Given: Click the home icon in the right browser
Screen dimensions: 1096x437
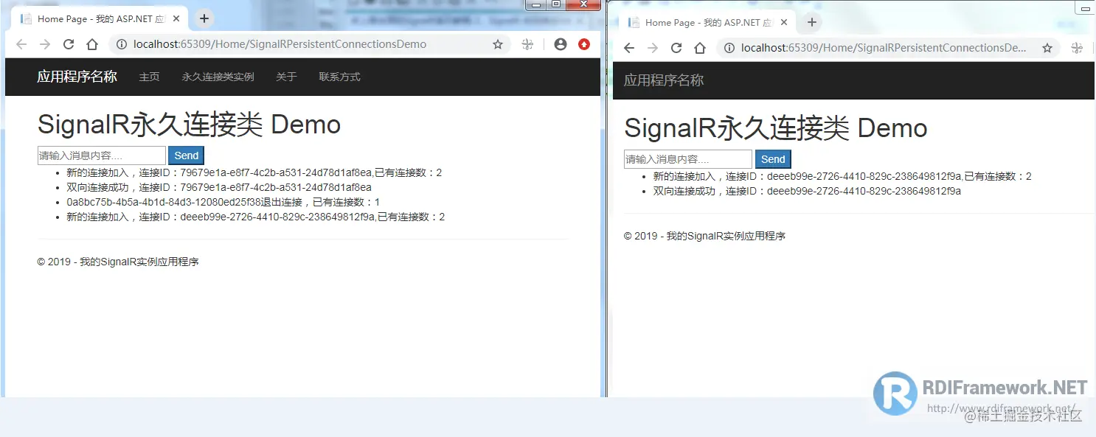Looking at the screenshot, I should pyautogui.click(x=699, y=47).
